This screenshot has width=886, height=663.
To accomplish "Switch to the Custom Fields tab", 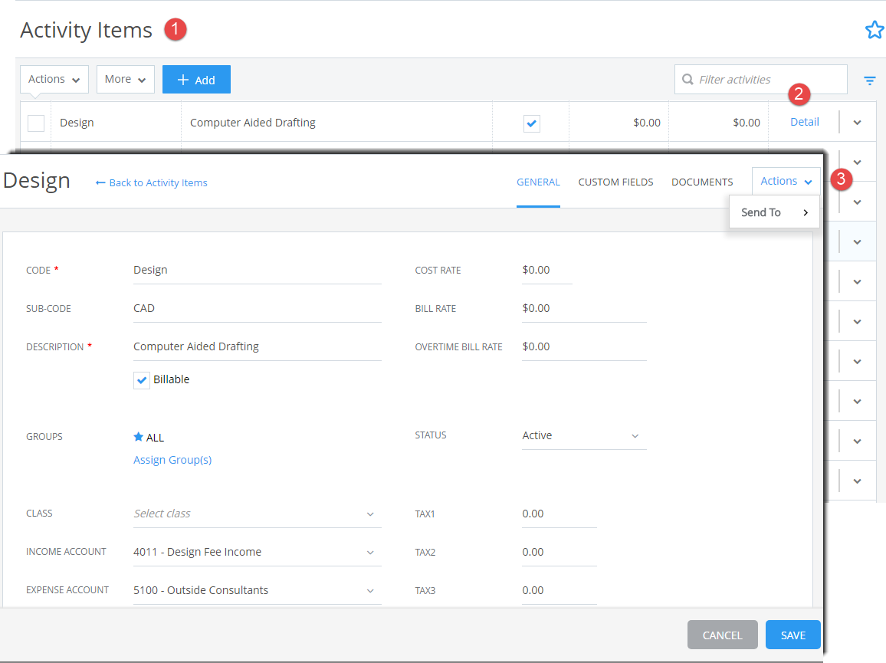I will pos(615,182).
